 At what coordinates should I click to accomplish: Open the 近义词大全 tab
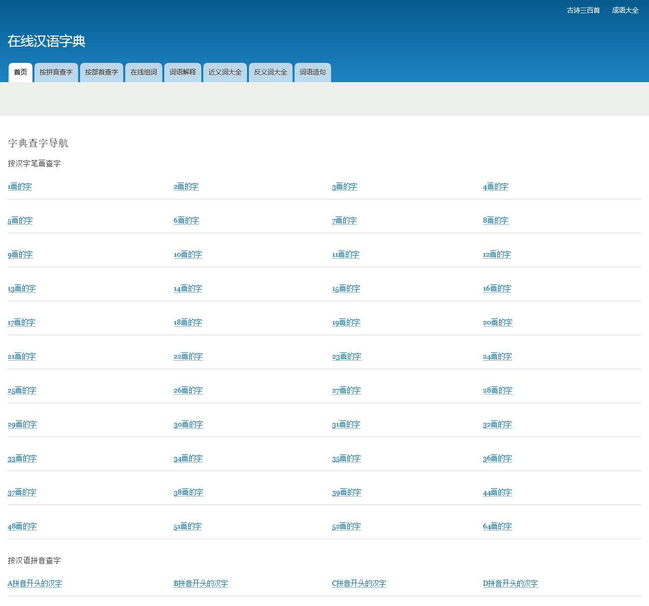225,72
